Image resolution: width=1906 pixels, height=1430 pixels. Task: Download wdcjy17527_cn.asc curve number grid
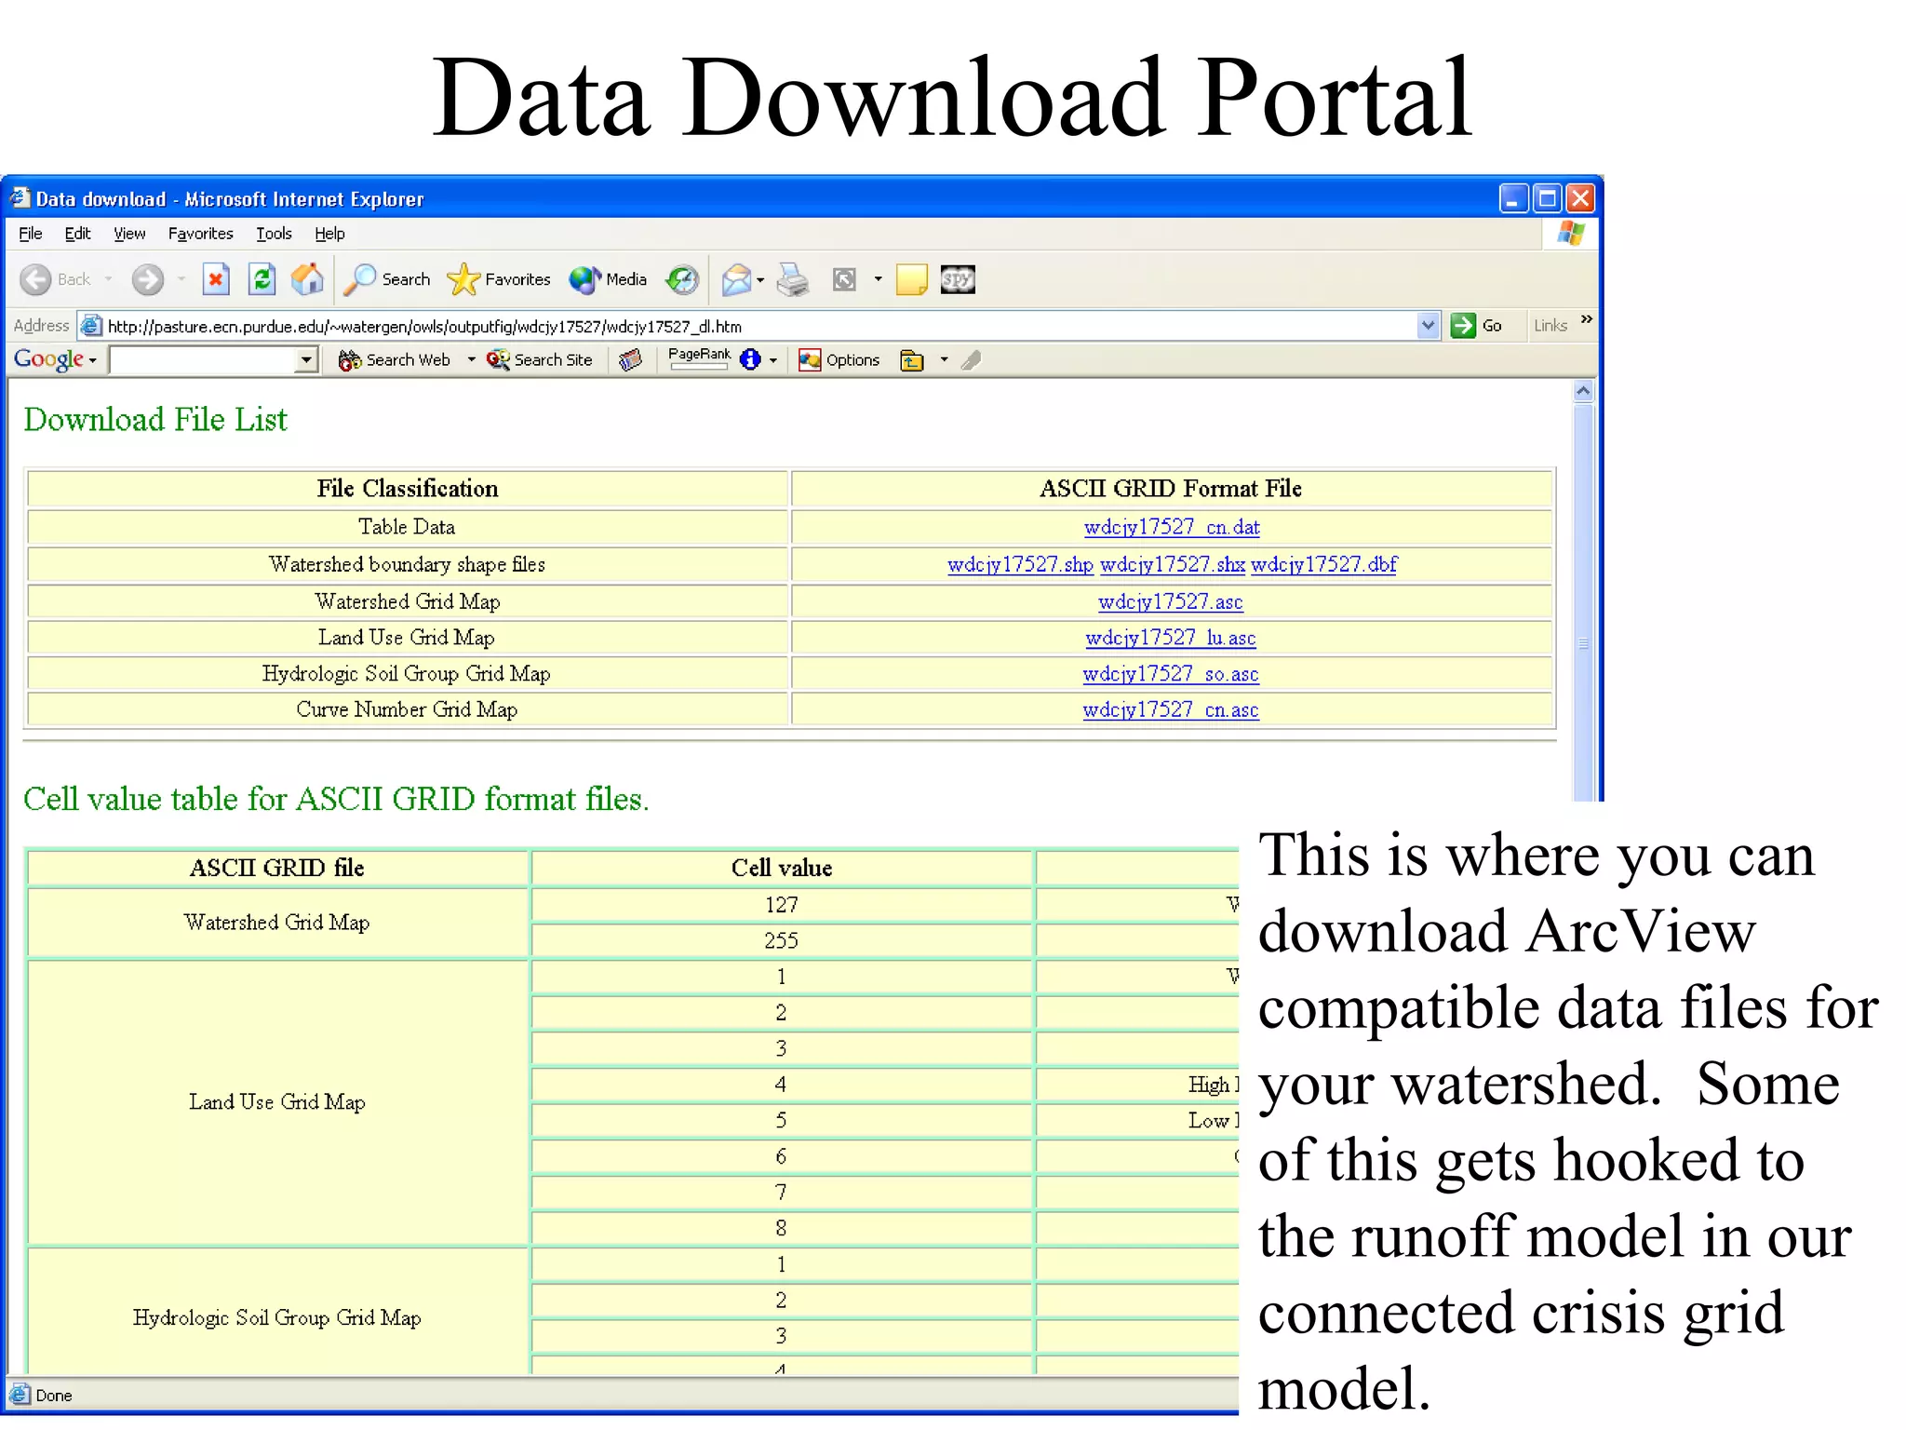coord(1171,709)
